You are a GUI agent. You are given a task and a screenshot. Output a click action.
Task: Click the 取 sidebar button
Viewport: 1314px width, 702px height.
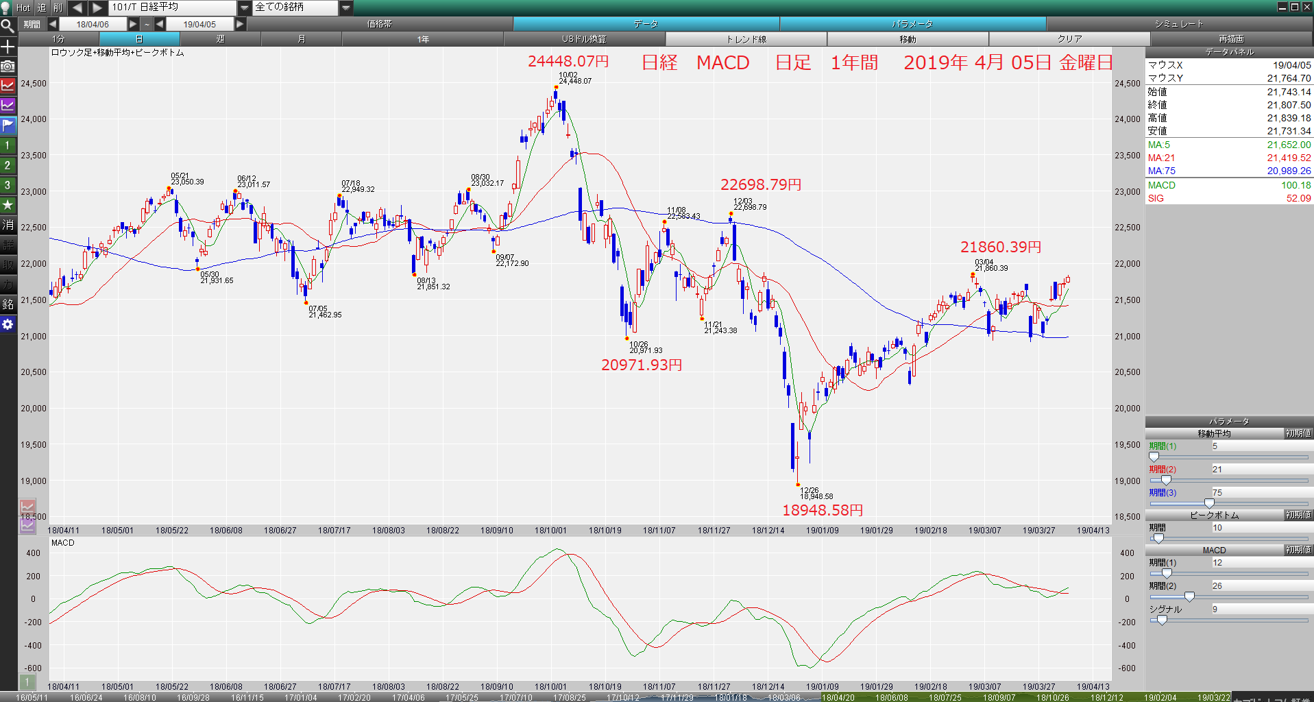coord(8,265)
